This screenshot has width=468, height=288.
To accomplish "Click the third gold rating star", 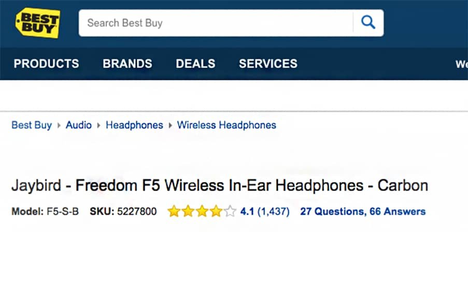I will (x=202, y=211).
